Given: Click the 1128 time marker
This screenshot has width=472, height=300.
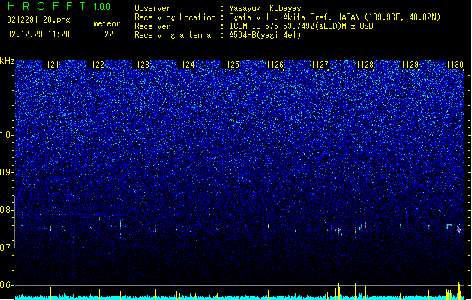Looking at the screenshot, I should pyautogui.click(x=365, y=64).
